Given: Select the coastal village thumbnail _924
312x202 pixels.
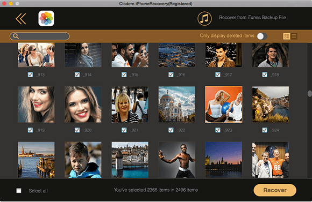Looking at the screenshot, I should [x=271, y=104].
